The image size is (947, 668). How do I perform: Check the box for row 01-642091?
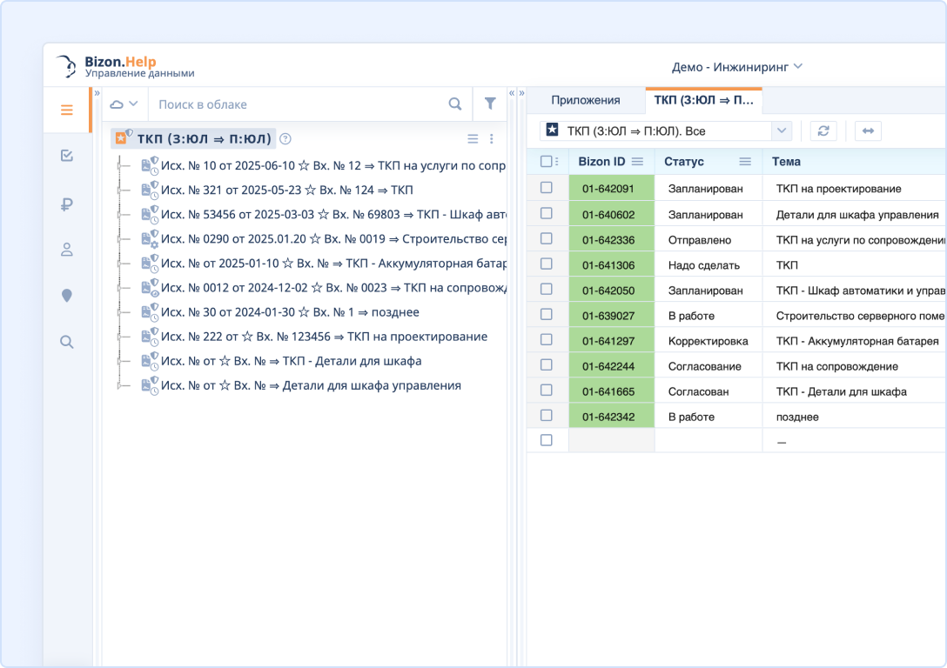(x=547, y=188)
